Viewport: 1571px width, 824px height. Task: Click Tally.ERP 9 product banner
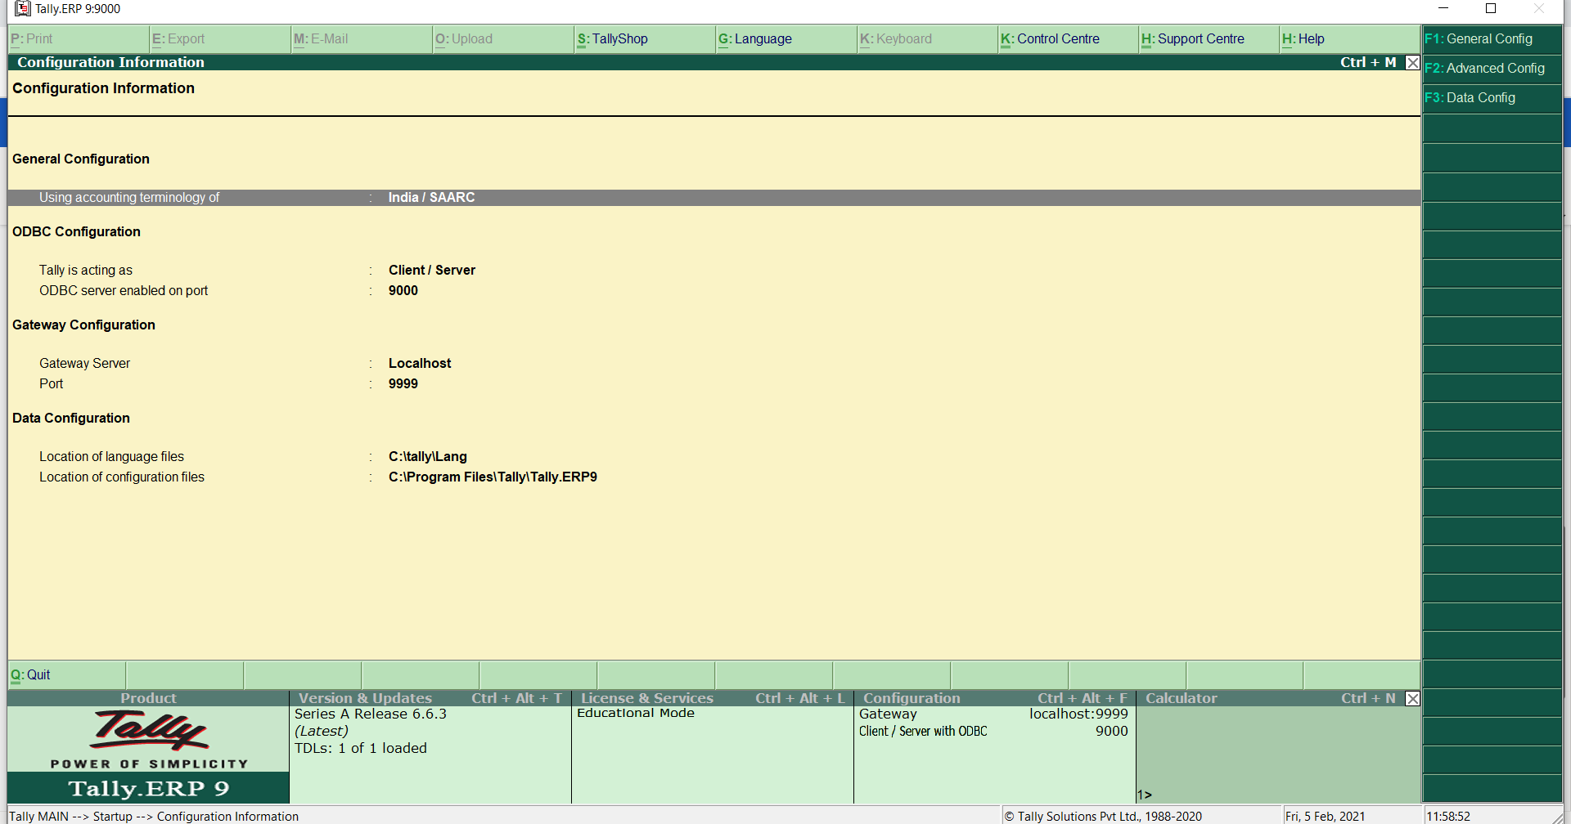tap(148, 788)
